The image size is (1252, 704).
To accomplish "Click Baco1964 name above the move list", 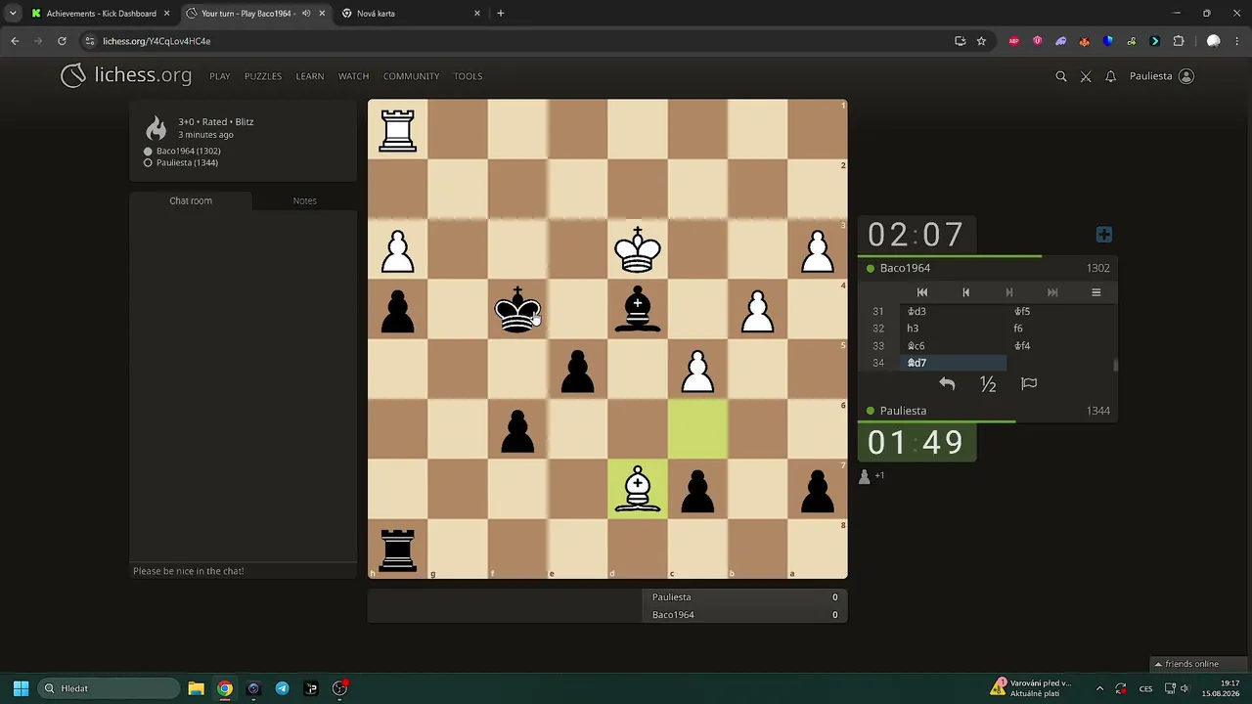I will [x=905, y=268].
